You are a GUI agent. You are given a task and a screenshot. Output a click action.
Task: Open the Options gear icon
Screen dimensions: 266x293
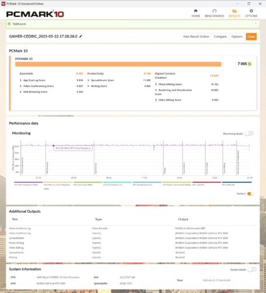coord(251,11)
